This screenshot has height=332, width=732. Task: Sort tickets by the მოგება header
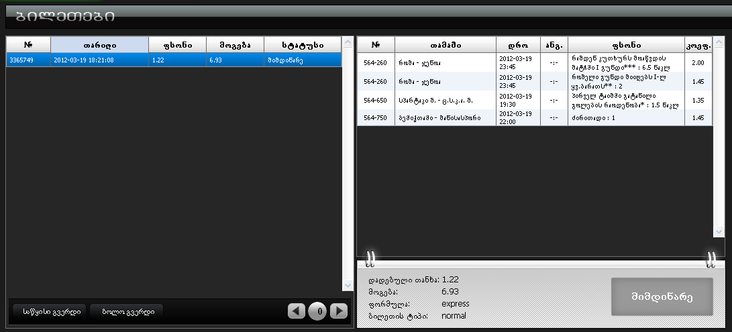pos(236,45)
